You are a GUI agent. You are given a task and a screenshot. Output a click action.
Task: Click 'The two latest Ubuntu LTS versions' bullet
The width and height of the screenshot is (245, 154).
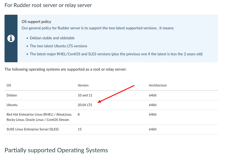58,46
